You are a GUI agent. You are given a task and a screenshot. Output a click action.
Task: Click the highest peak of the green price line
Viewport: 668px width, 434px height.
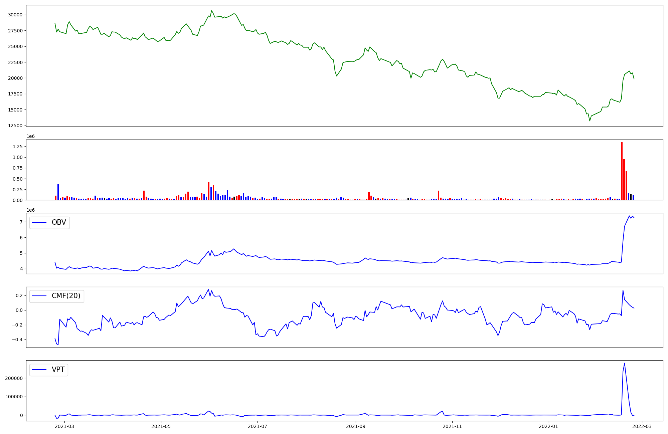point(211,11)
